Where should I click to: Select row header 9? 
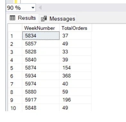(15, 100)
